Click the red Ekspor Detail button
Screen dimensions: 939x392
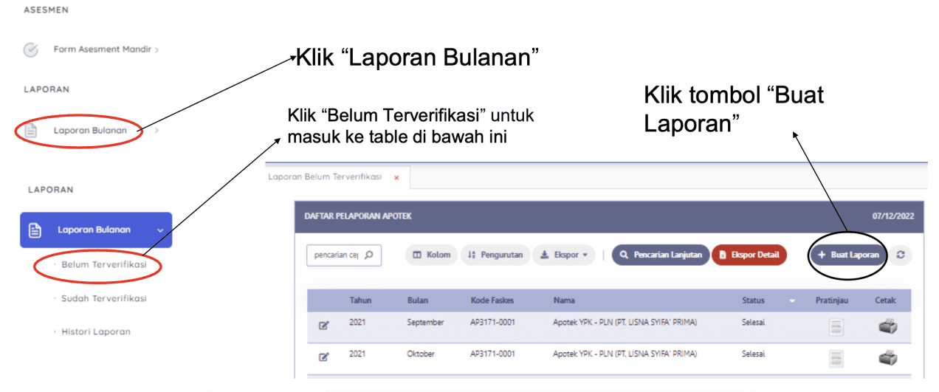click(x=749, y=255)
